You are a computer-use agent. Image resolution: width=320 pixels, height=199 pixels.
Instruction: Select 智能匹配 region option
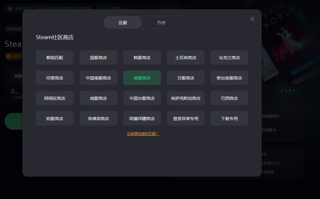55,57
